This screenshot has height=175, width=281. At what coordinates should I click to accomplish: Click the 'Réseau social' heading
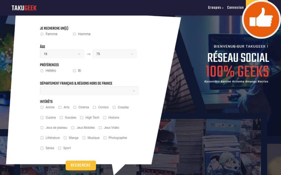[x=238, y=57]
